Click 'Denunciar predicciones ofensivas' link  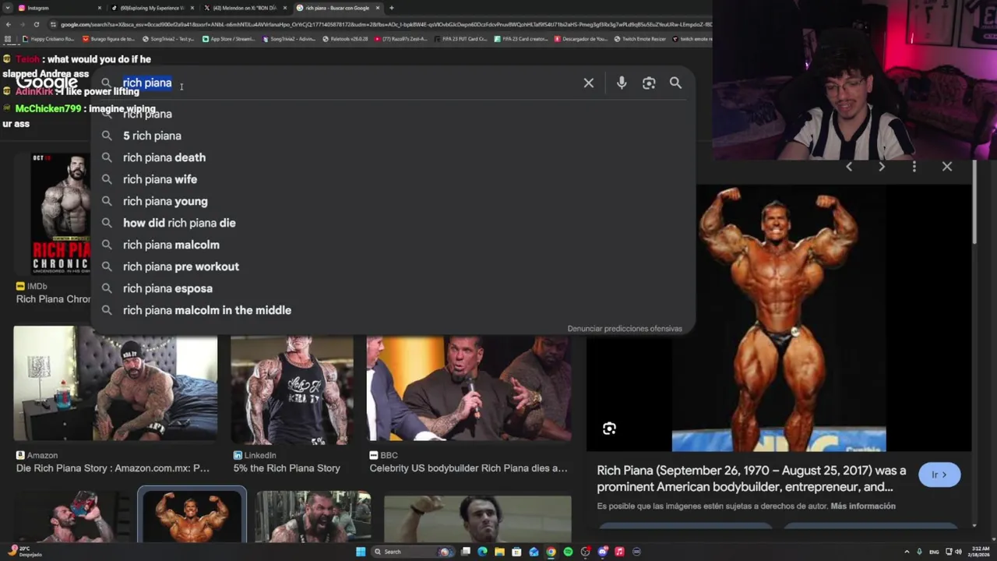(625, 329)
